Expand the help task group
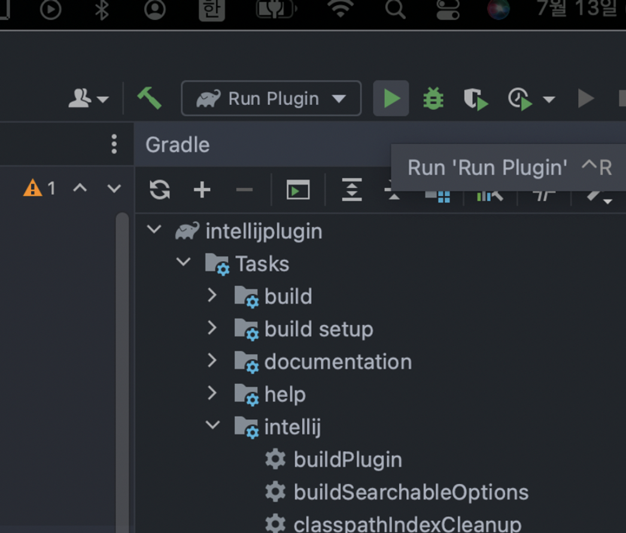 tap(212, 393)
